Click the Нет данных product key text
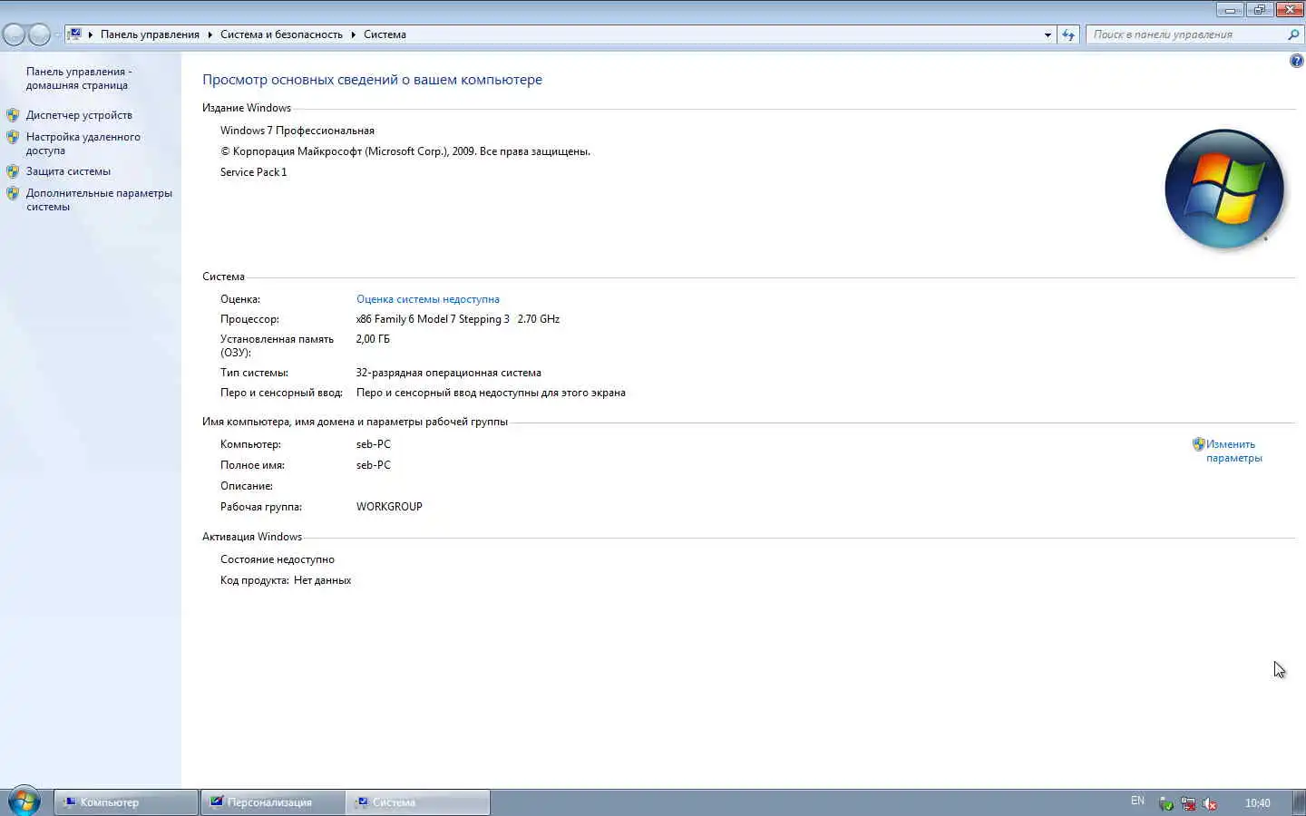The width and height of the screenshot is (1306, 816). 322,580
